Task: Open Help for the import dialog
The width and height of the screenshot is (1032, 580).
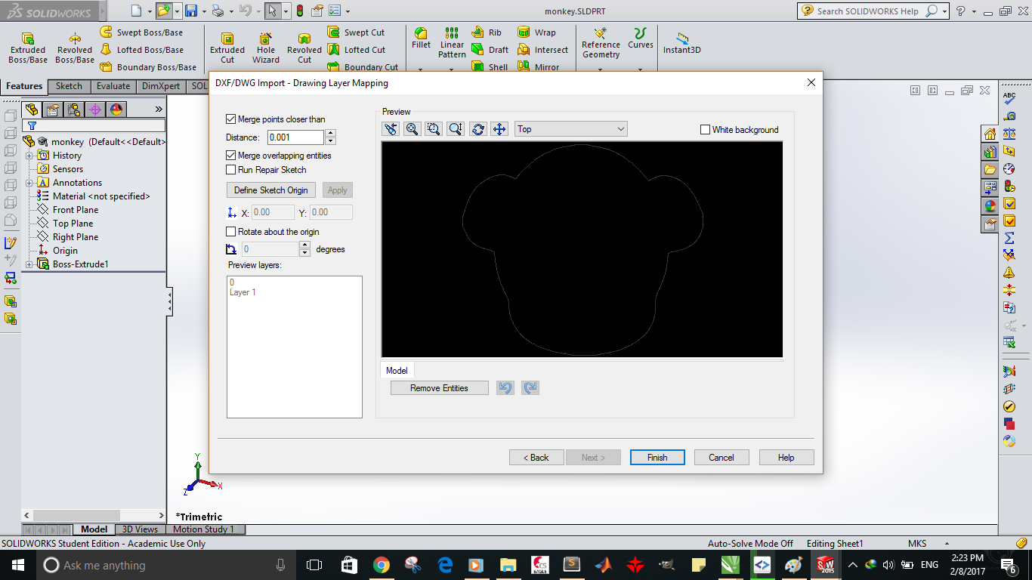Action: pyautogui.click(x=786, y=458)
